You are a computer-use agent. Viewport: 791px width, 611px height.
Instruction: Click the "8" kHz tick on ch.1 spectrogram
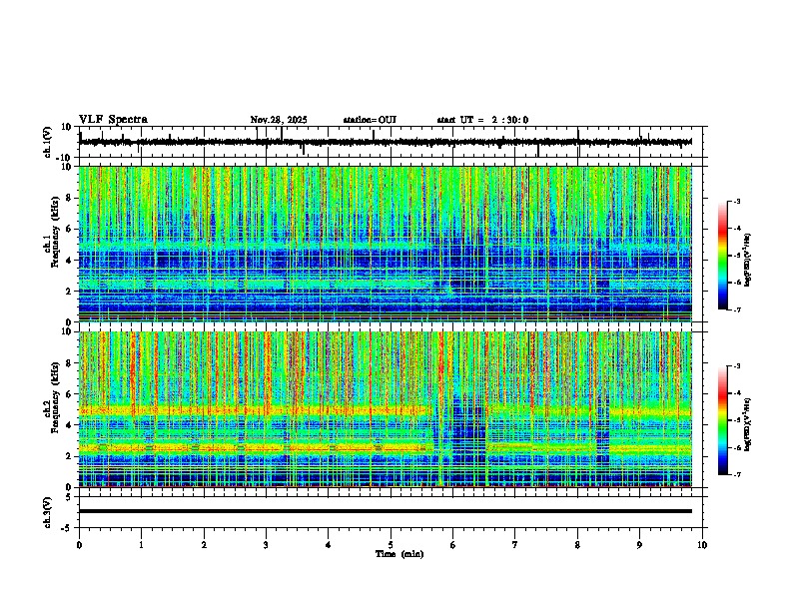pyautogui.click(x=69, y=198)
